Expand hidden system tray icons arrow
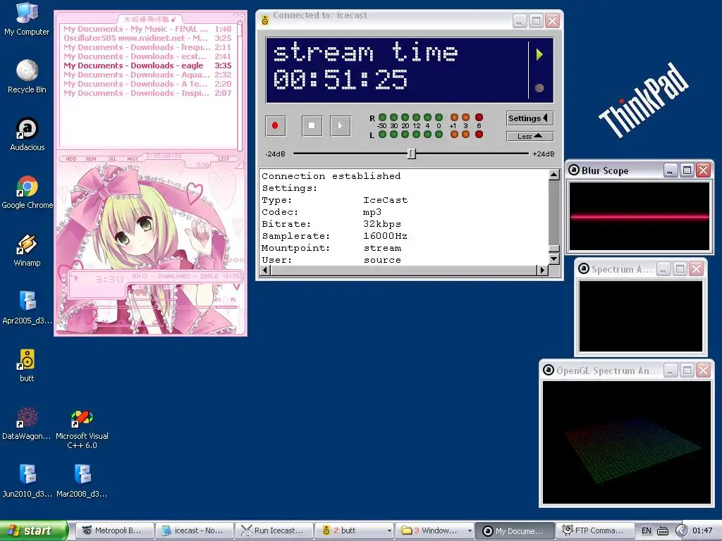 click(x=682, y=531)
